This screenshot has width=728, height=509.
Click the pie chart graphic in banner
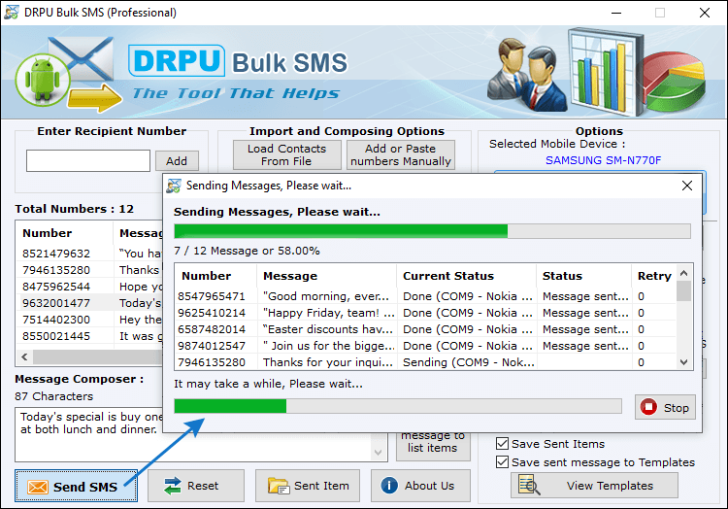(674, 82)
